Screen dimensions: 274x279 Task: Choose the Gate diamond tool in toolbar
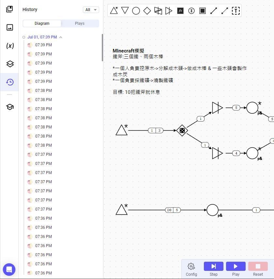point(147,11)
